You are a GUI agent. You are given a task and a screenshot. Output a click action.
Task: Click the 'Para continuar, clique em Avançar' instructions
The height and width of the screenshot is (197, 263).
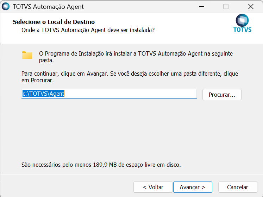coord(130,77)
